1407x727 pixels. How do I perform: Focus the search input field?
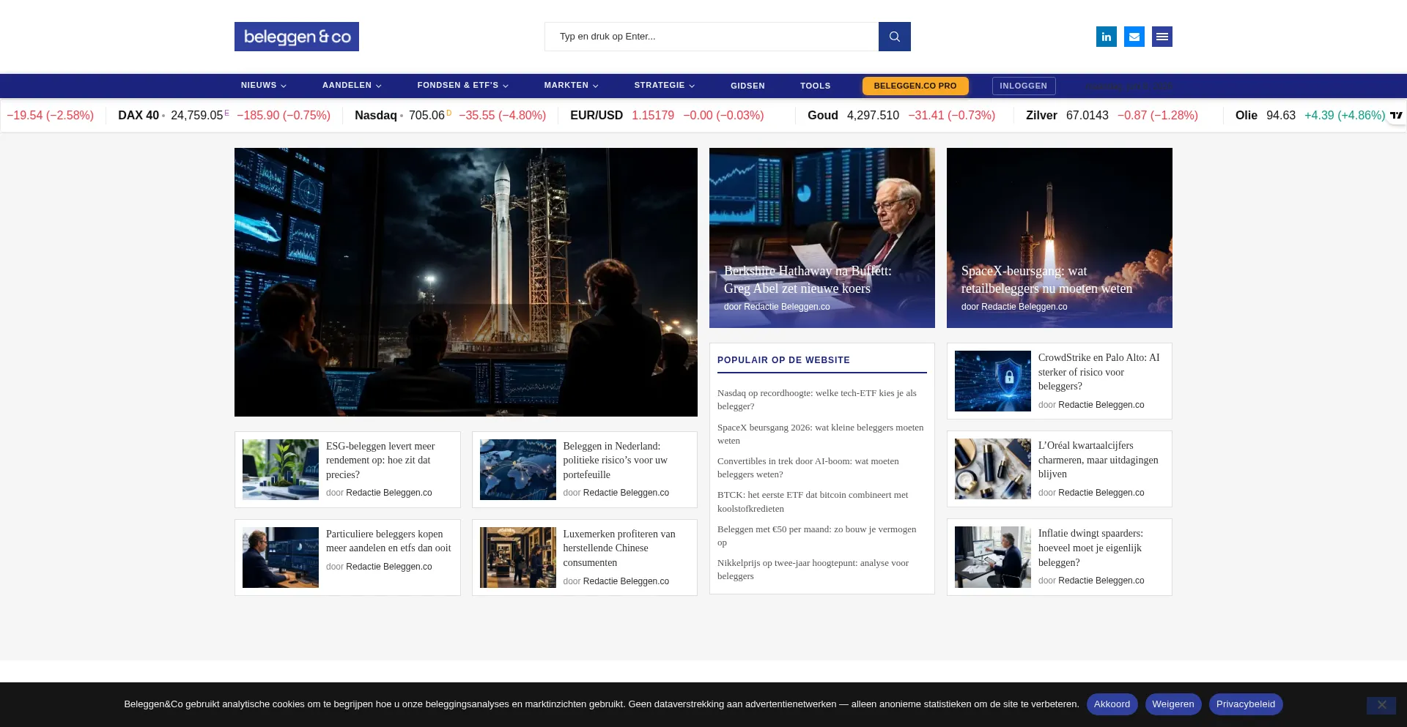tap(712, 37)
